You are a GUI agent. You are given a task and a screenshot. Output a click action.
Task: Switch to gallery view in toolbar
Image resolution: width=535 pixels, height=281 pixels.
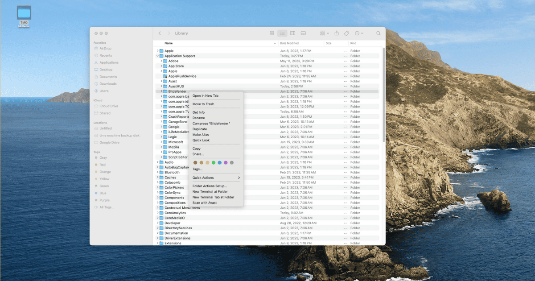coord(303,33)
